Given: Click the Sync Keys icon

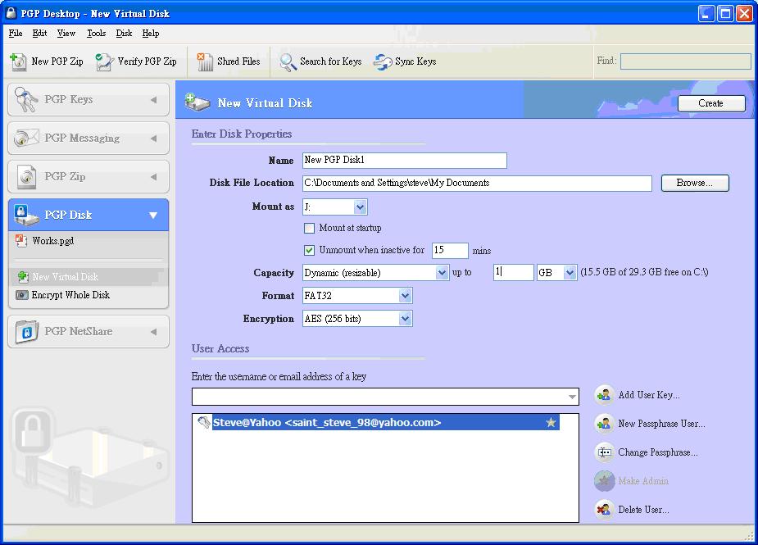Looking at the screenshot, I should (x=383, y=62).
